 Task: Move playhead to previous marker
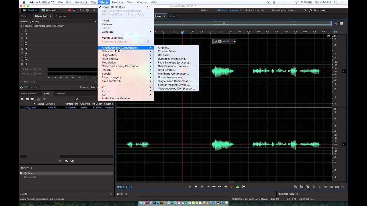pos(208,187)
